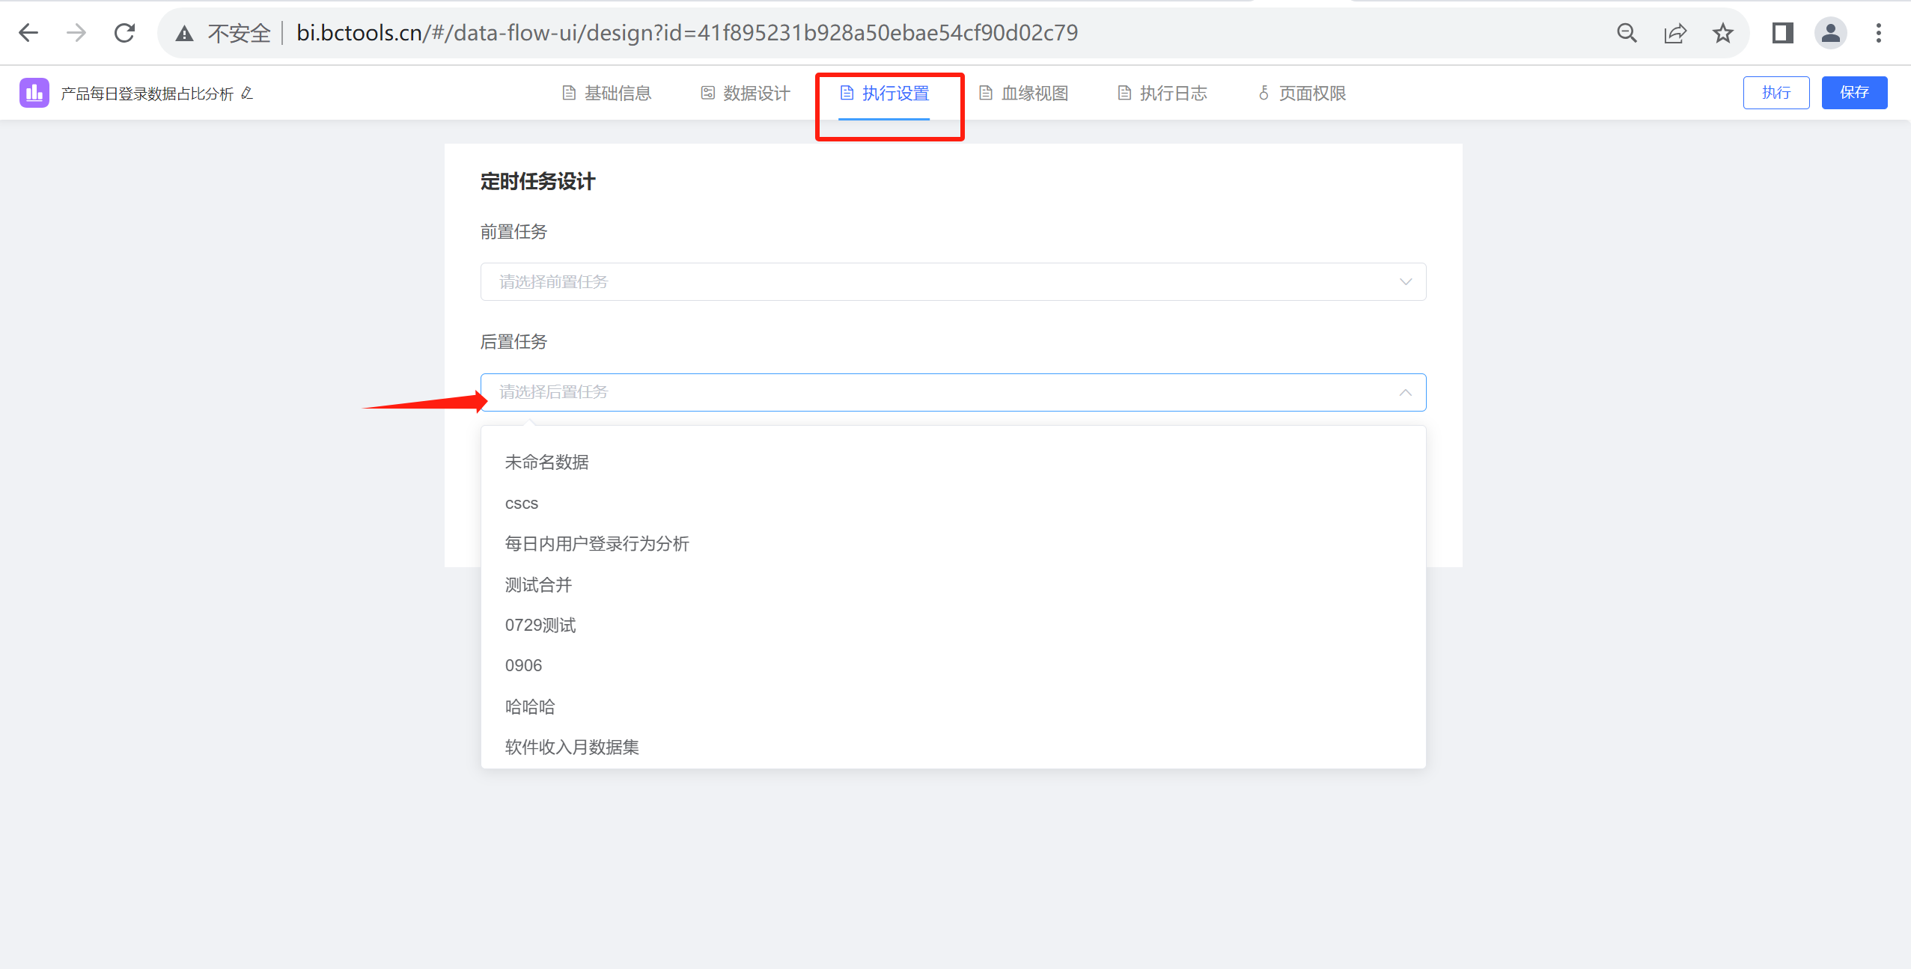The width and height of the screenshot is (1911, 969).
Task: Choose 软件收入月数据集 option
Action: pyautogui.click(x=572, y=747)
